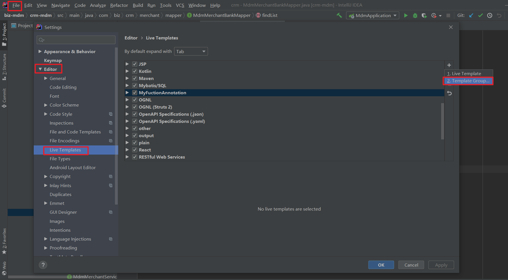The height and width of the screenshot is (280, 508).
Task: Commit changes with Git checkmark icon
Action: point(480,15)
